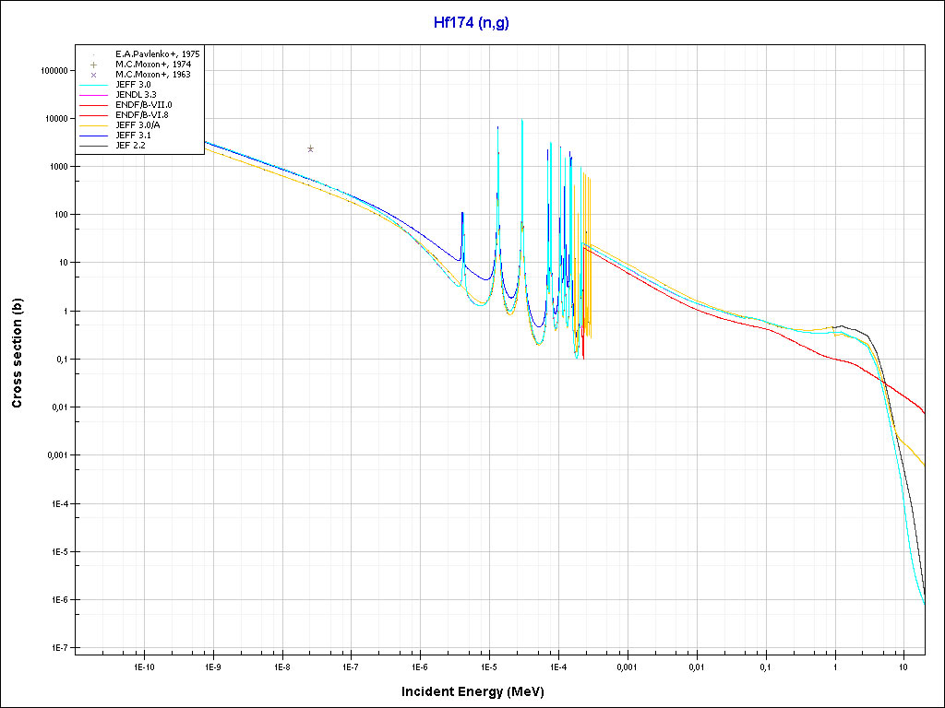Click the cyan JEFF 3.0 legend line
Image resolution: width=945 pixels, height=708 pixels.
pyautogui.click(x=94, y=85)
